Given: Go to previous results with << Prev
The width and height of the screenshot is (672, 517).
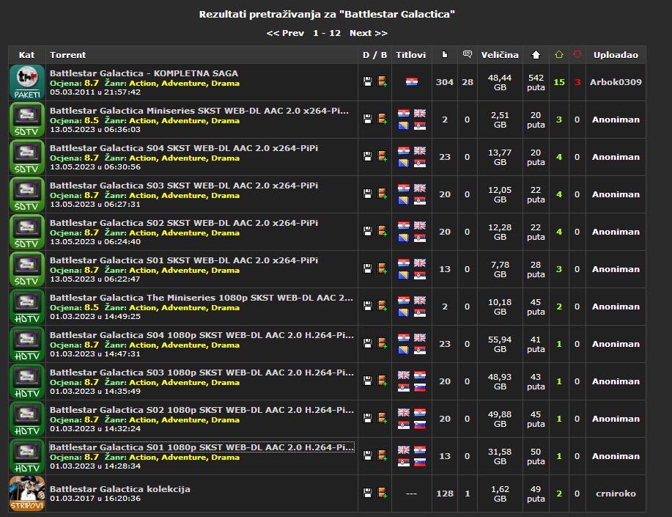Looking at the screenshot, I should [285, 33].
